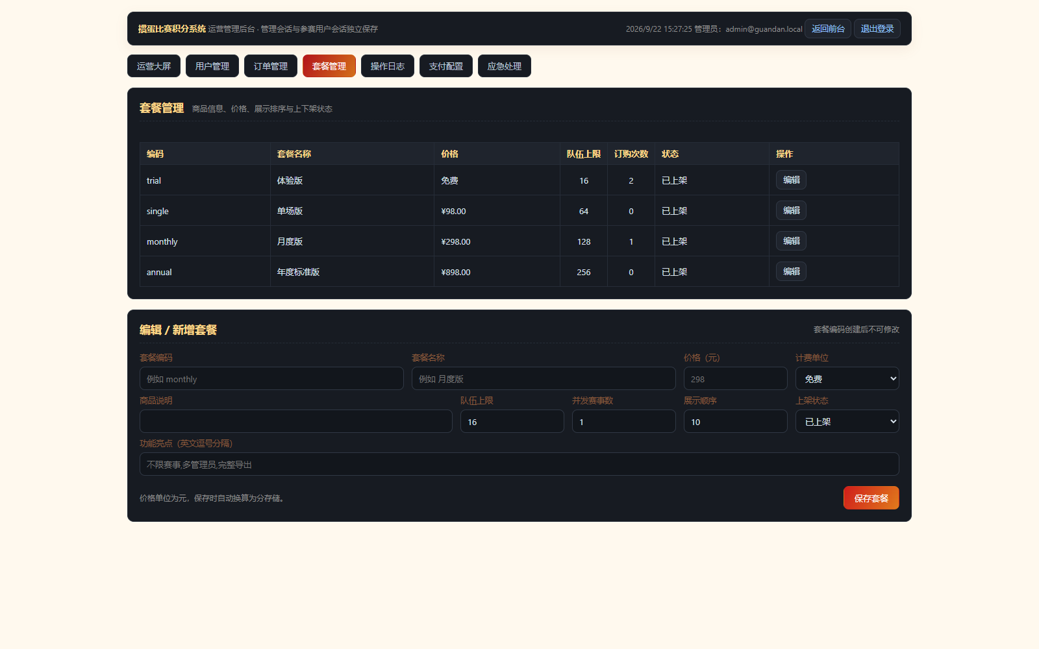Click the '免费' price cell for trial

click(x=497, y=180)
